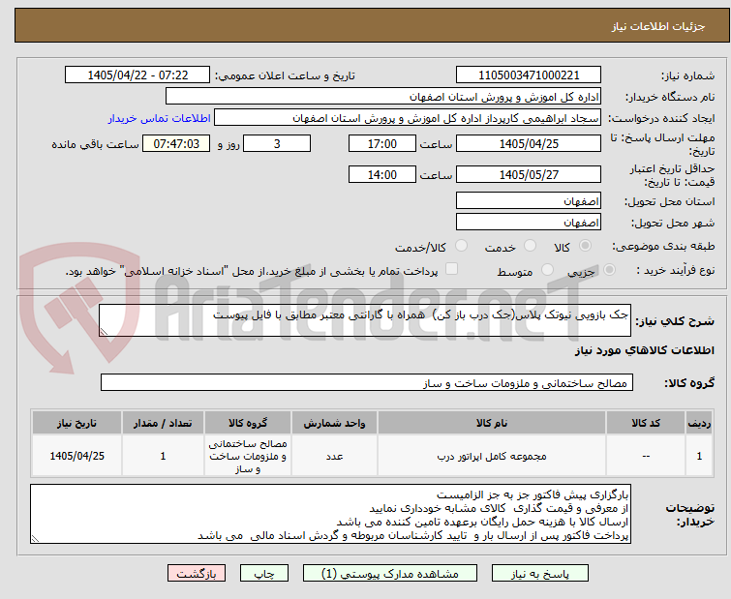This screenshot has height=599, width=731.
Task: Click the اطلاعات کالاهای مورد نیاز heading
Action: click(x=644, y=350)
